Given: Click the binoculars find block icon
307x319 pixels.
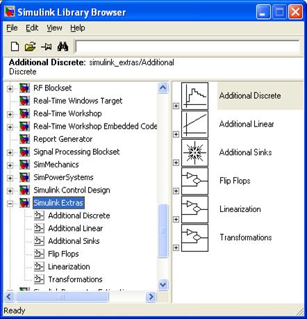Looking at the screenshot, I should [x=63, y=47].
